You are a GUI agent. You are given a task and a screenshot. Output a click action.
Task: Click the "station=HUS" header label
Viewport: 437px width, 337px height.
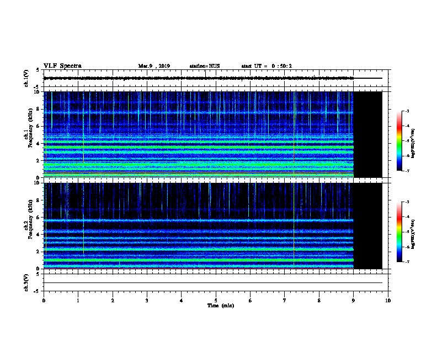coord(205,66)
